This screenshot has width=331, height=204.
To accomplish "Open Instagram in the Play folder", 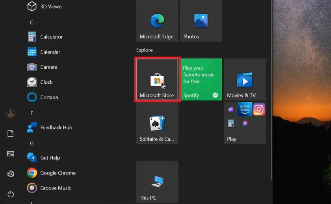I will coord(259,109).
